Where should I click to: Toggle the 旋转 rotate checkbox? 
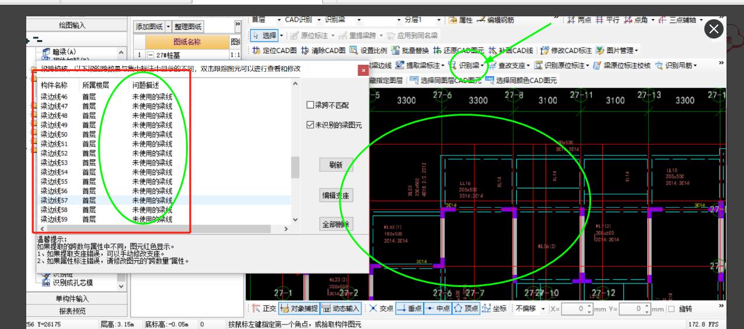point(671,309)
